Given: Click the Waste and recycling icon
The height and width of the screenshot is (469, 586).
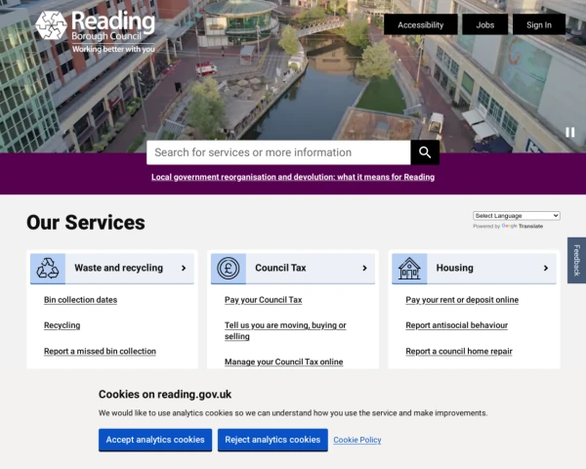Looking at the screenshot, I should click(x=48, y=268).
